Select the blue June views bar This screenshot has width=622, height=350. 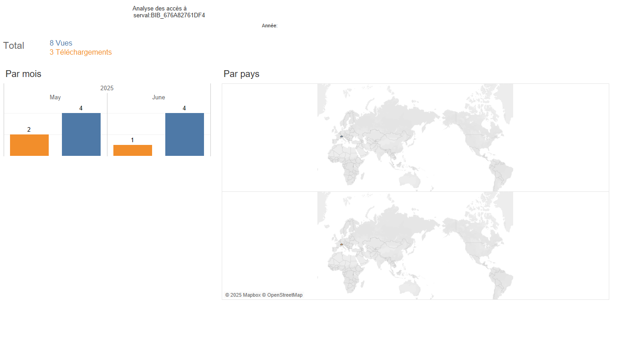(x=184, y=134)
